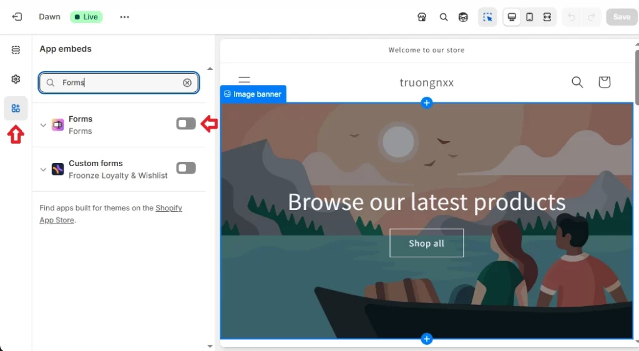Image resolution: width=639 pixels, height=351 pixels.
Task: Click the sidebar scroll down arrow
Action: pyautogui.click(x=210, y=346)
